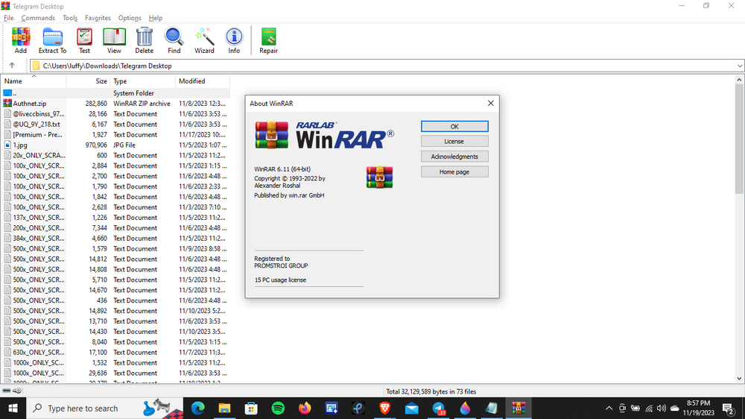This screenshot has width=745, height=419.
Task: Click the License button
Action: [x=454, y=141]
